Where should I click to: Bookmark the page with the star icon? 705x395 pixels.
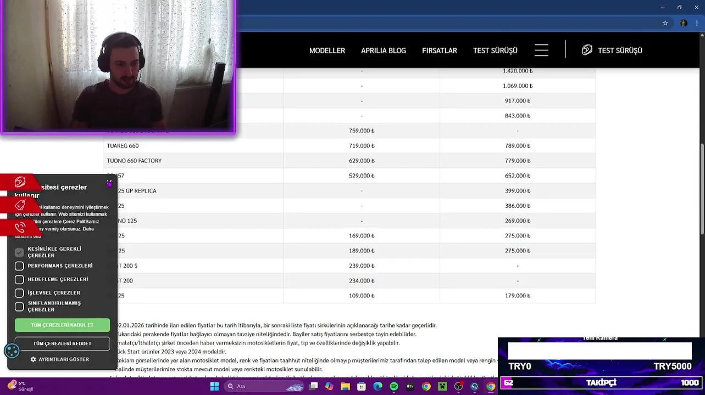click(x=665, y=23)
